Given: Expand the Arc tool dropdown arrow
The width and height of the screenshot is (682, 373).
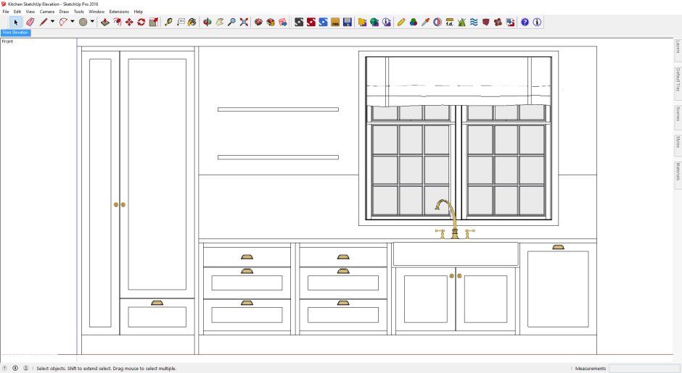Looking at the screenshot, I should tap(73, 22).
